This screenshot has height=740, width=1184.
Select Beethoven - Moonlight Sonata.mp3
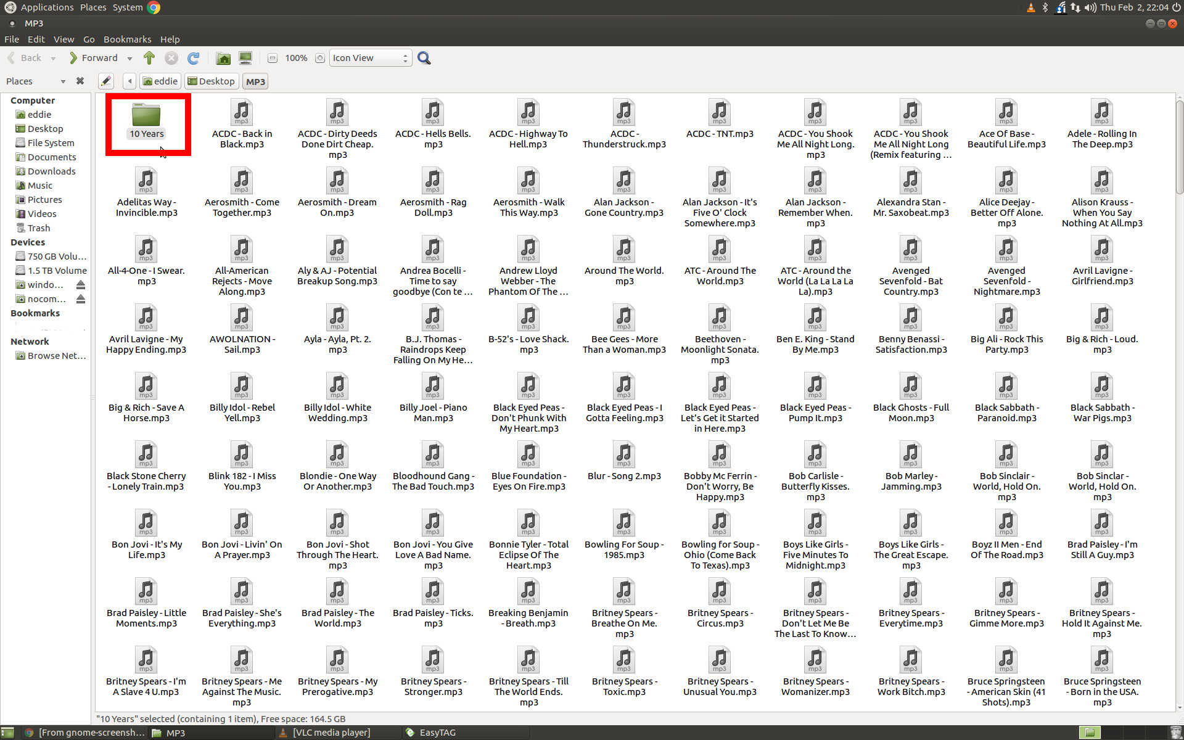click(720, 335)
